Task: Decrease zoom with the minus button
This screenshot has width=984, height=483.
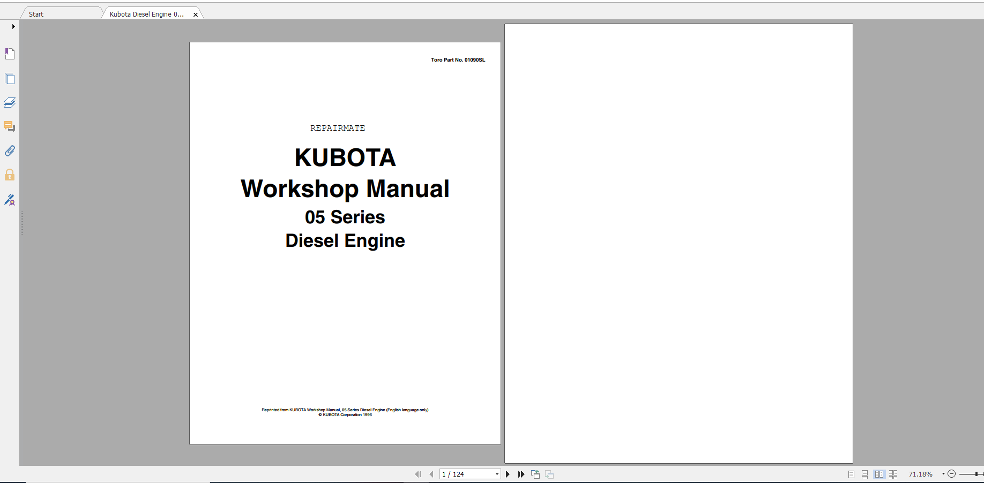Action: pos(952,474)
